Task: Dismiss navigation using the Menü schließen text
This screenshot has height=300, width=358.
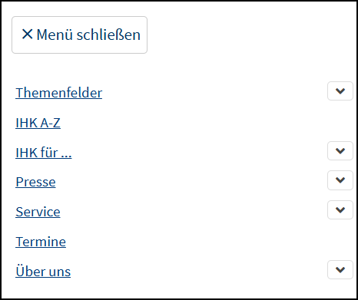Action: click(88, 35)
